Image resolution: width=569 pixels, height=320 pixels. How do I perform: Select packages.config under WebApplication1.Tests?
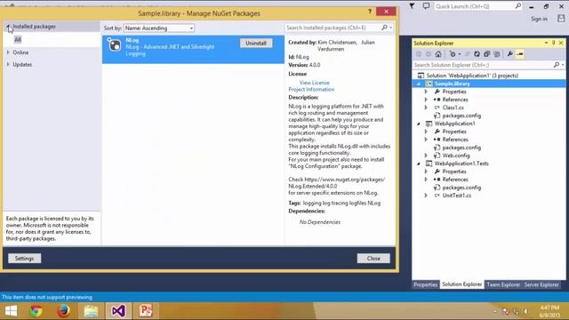pos(461,188)
